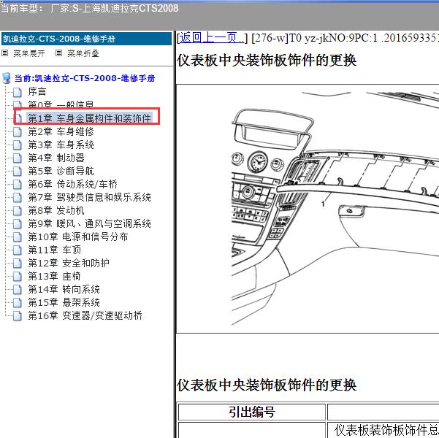439x438 pixels.
Task: Click the page icon beside 第10章 电源和信号分布
Action: (x=18, y=237)
